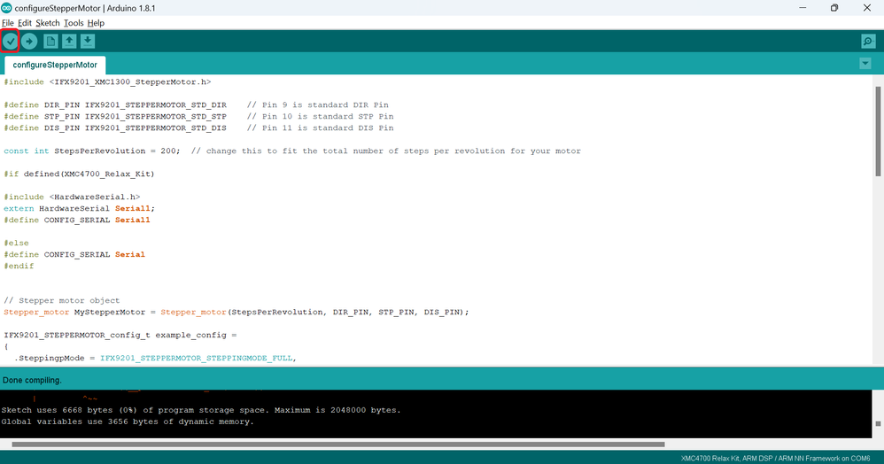884x464 pixels.
Task: Open the Edit menu
Action: coord(25,23)
